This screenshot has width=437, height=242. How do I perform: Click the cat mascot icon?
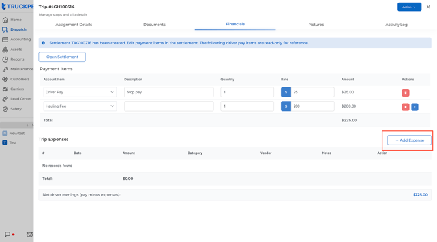(x=29, y=234)
